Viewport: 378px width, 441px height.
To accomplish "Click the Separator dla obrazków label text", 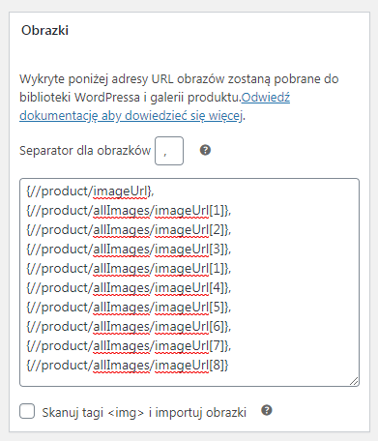I will pos(85,151).
